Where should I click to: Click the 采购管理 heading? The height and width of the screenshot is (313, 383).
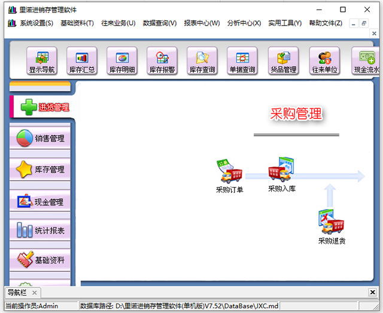[296, 114]
